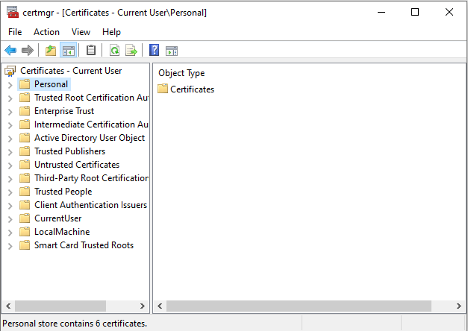Screen dimensions: 468x331
Task: Click the Trusted People folder icon
Action: pos(25,192)
